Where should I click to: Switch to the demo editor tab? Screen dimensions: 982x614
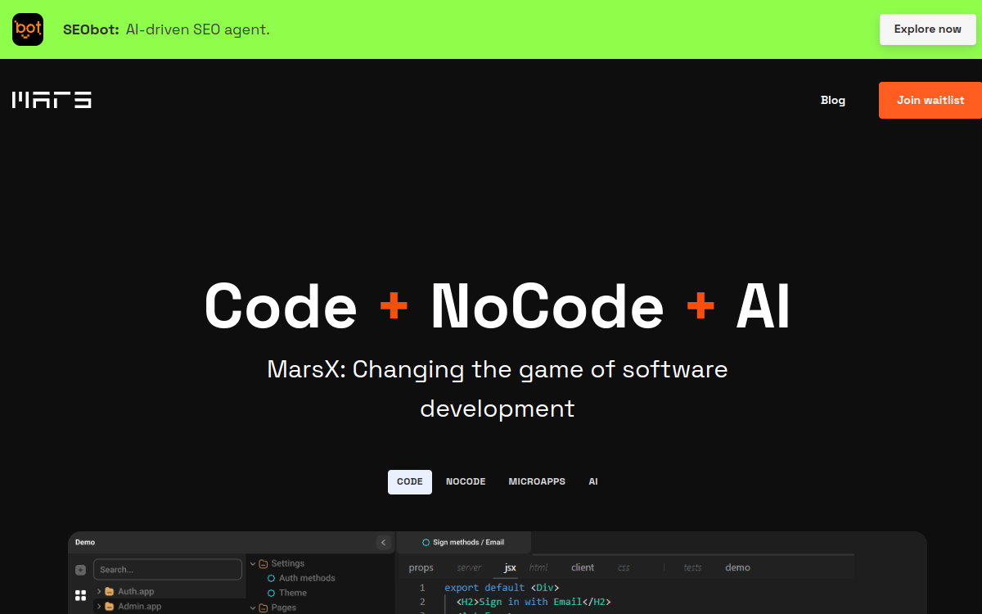coord(737,567)
